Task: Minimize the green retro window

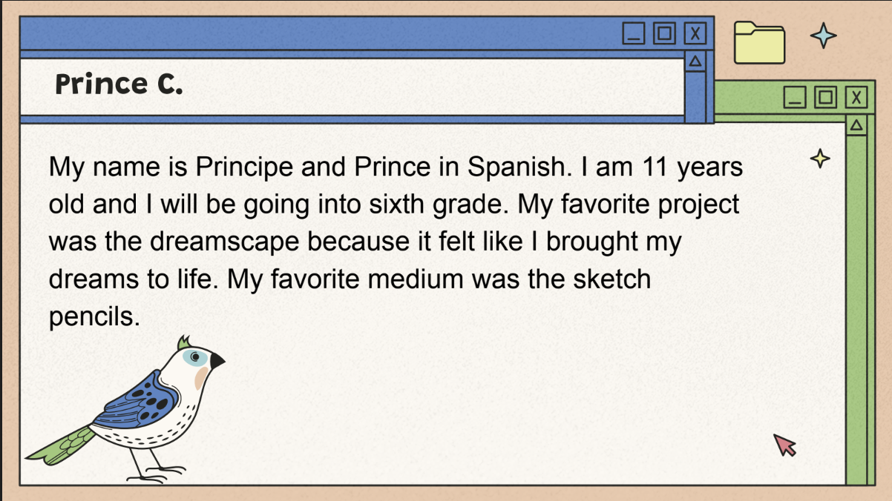Action: pyautogui.click(x=795, y=97)
